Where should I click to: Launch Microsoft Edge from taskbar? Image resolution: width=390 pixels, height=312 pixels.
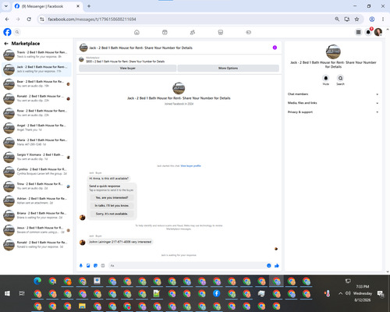coord(37,281)
